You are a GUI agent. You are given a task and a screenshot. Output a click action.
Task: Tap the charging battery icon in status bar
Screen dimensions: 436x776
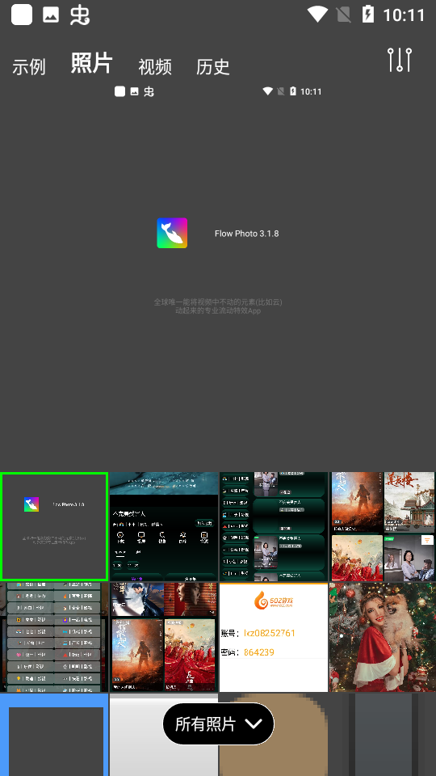click(x=368, y=15)
